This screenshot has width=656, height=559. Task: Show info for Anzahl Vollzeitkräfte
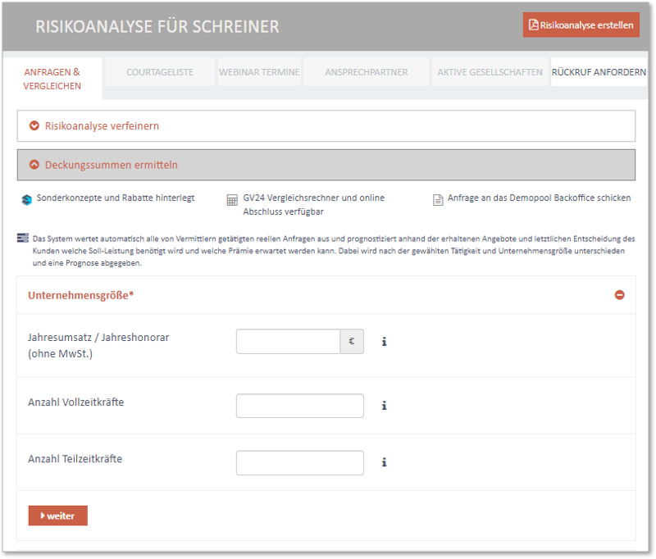[384, 406]
